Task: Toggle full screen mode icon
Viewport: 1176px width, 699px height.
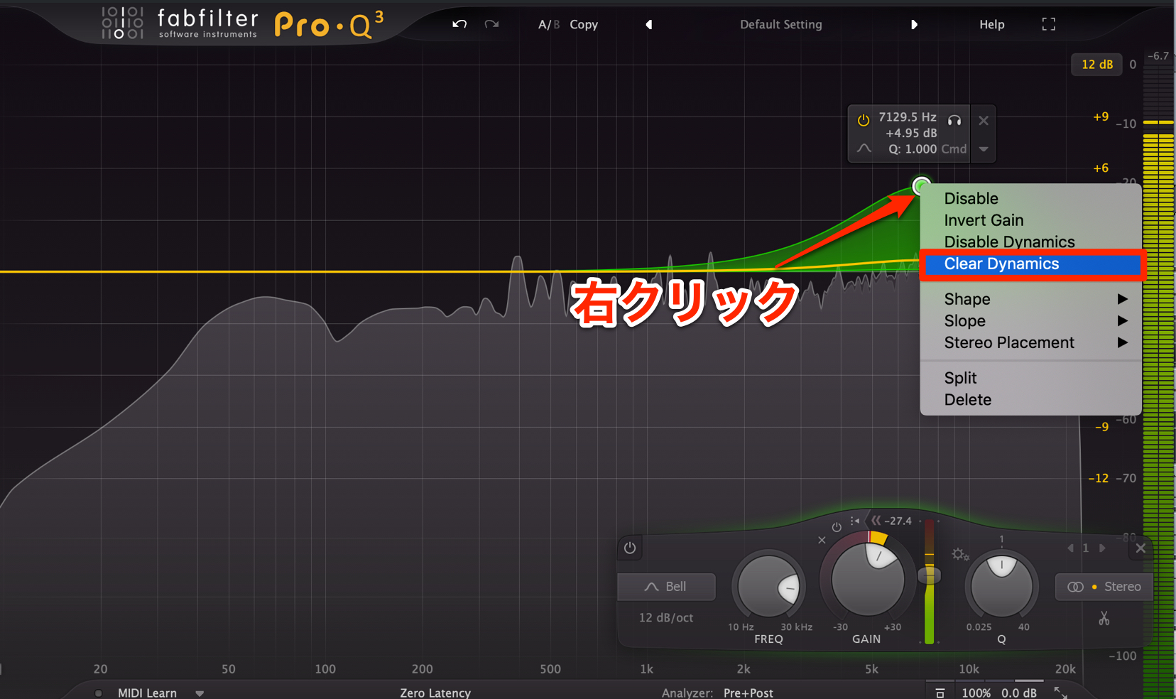Action: coord(1048,24)
